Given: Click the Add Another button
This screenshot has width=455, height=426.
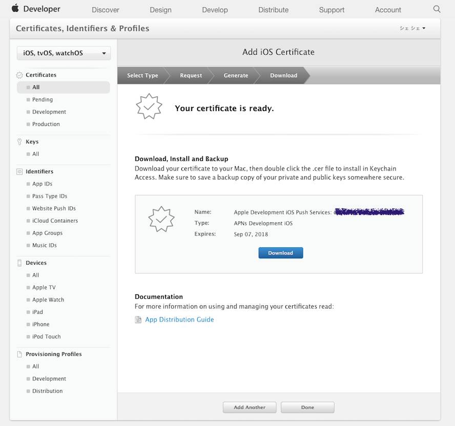Looking at the screenshot, I should pos(250,407).
